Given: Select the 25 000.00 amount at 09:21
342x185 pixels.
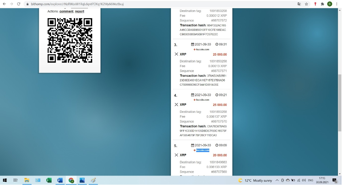Looking at the screenshot, I should pos(220,105).
